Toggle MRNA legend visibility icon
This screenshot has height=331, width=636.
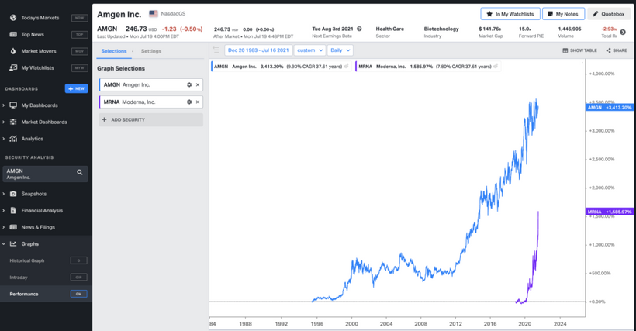pyautogui.click(x=496, y=67)
